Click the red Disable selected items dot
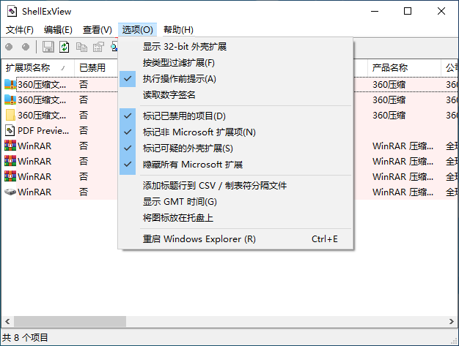Viewport: 459px width, 346px height. 9,47
